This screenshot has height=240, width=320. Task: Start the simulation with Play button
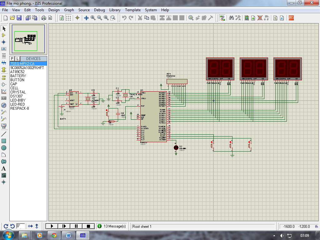[x=52, y=226]
